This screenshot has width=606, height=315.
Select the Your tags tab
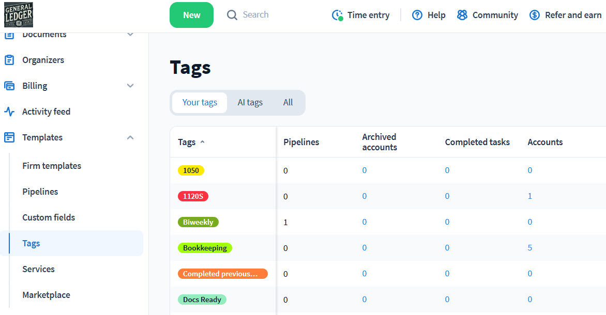click(200, 102)
